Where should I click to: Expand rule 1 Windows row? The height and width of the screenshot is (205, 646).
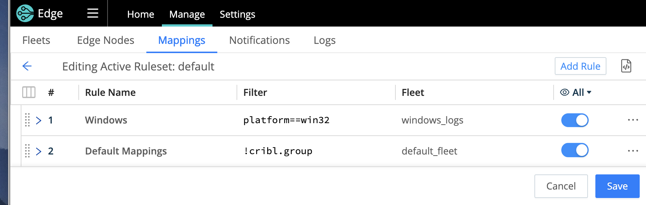[38, 121]
